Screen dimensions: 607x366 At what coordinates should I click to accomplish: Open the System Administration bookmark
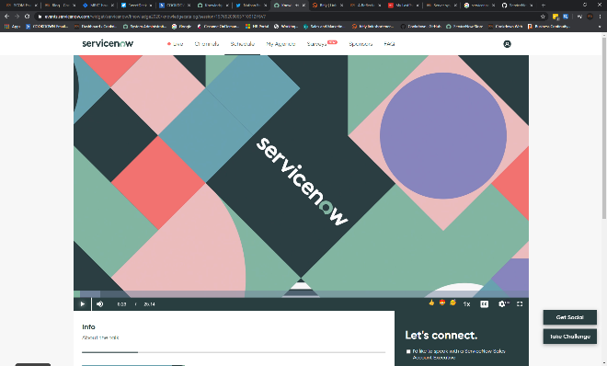click(144, 27)
